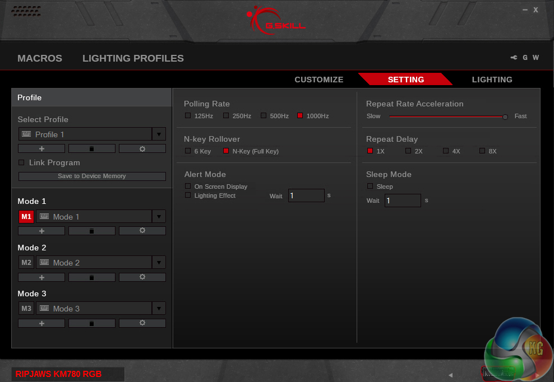
Task: Set repeat delay to 2X
Action: 408,151
